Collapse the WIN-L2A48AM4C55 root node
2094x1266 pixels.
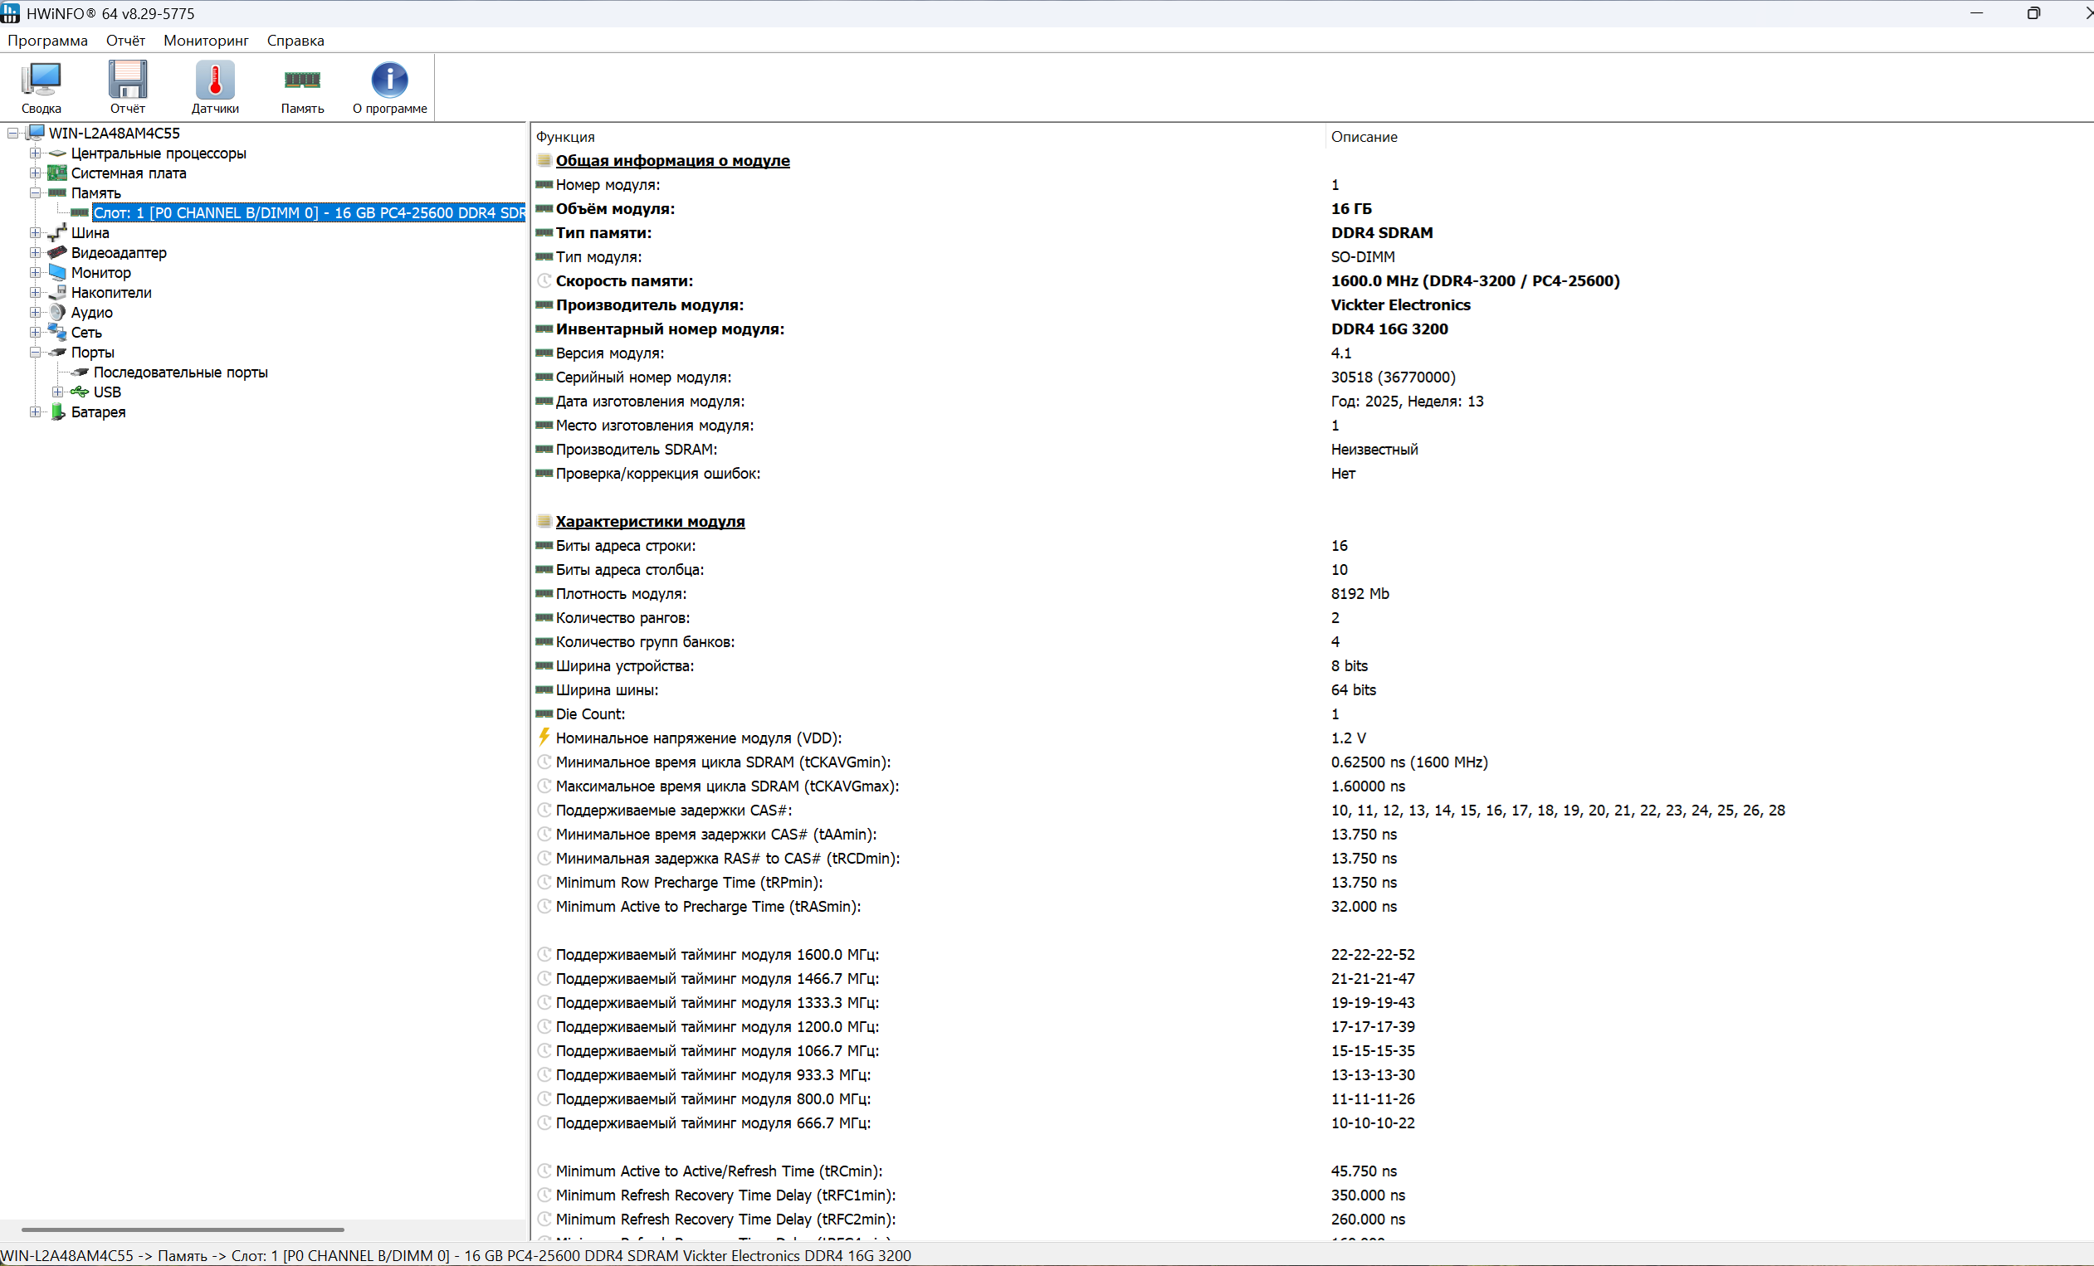[x=12, y=133]
